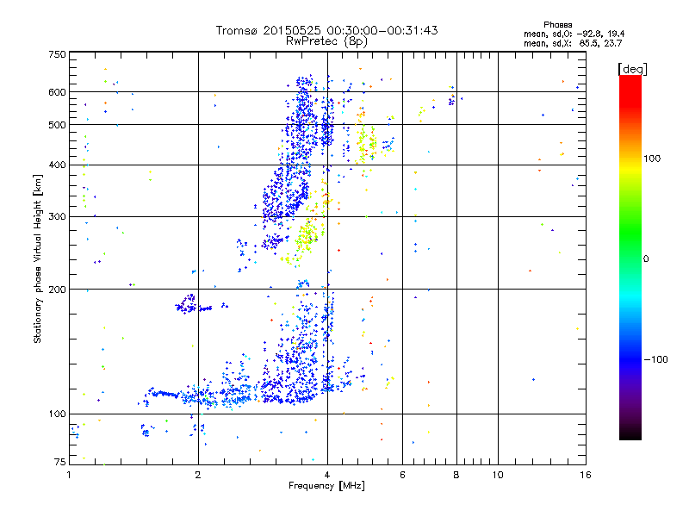The image size is (689, 517).
Task: Click the y-axis '600' tick label
Action: pos(58,92)
